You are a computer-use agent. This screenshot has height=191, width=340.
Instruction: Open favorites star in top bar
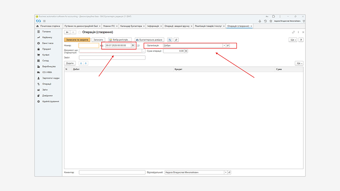[x=271, y=21]
